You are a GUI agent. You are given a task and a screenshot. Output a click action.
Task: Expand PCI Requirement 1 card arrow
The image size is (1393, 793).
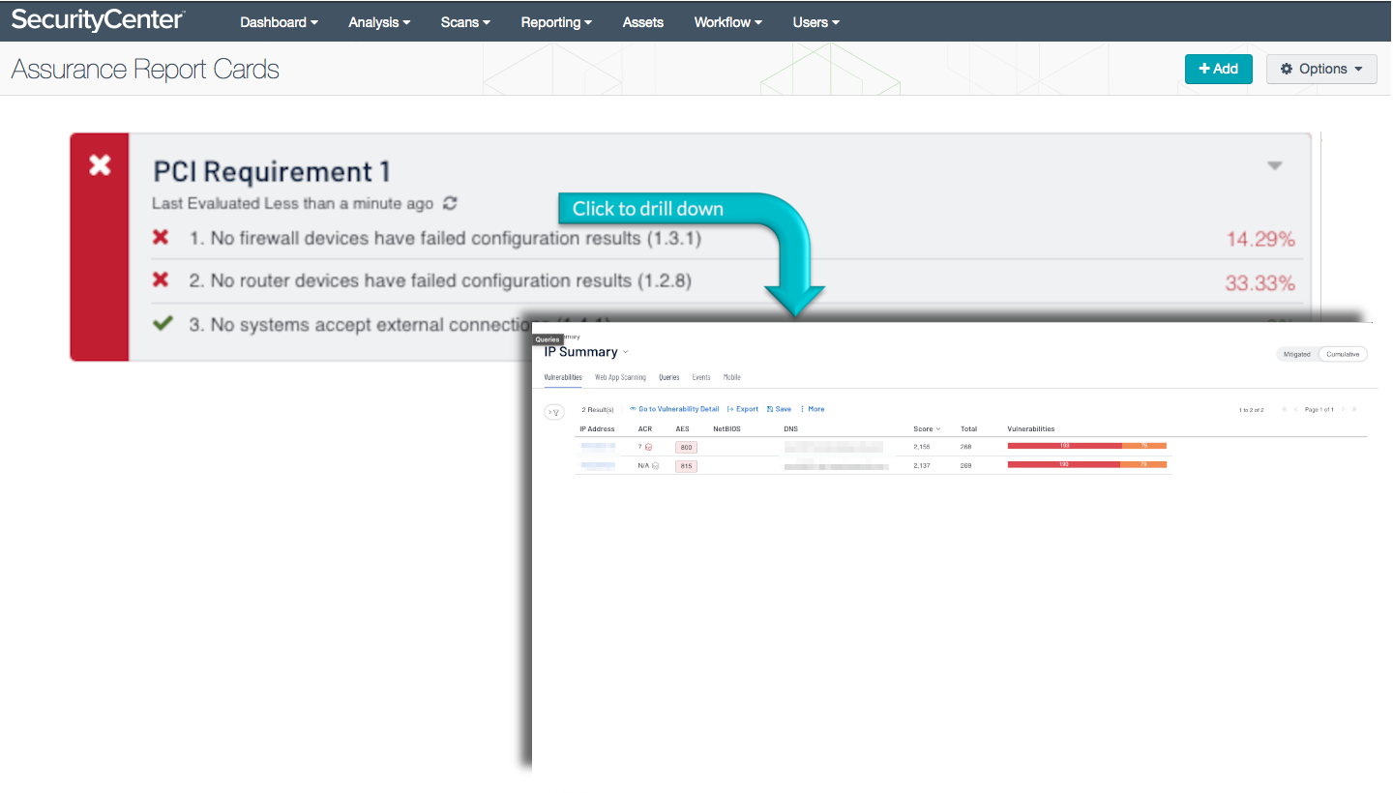point(1275,166)
